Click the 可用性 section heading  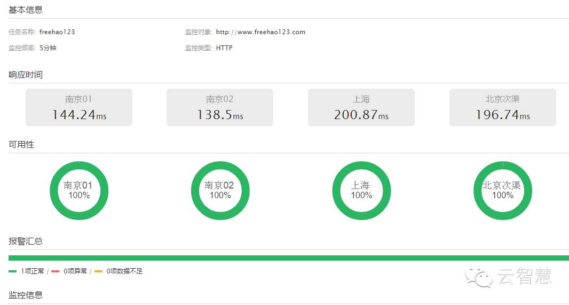tap(21, 145)
